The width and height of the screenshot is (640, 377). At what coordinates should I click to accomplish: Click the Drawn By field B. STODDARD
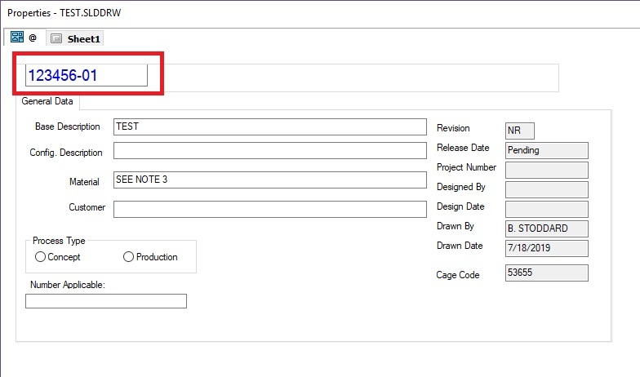(x=547, y=228)
